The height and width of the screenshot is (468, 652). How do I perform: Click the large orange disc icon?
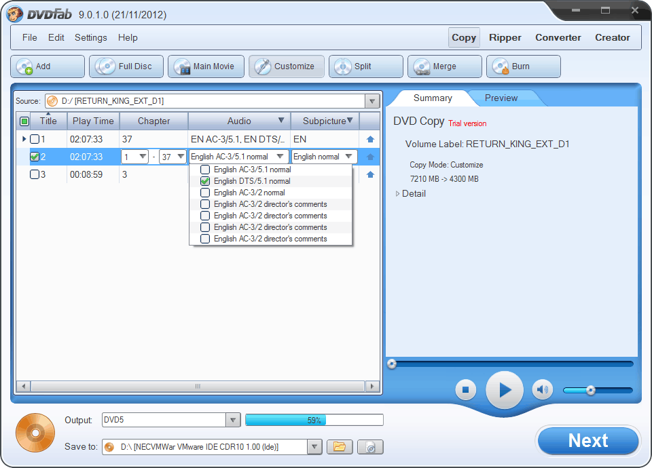[35, 433]
